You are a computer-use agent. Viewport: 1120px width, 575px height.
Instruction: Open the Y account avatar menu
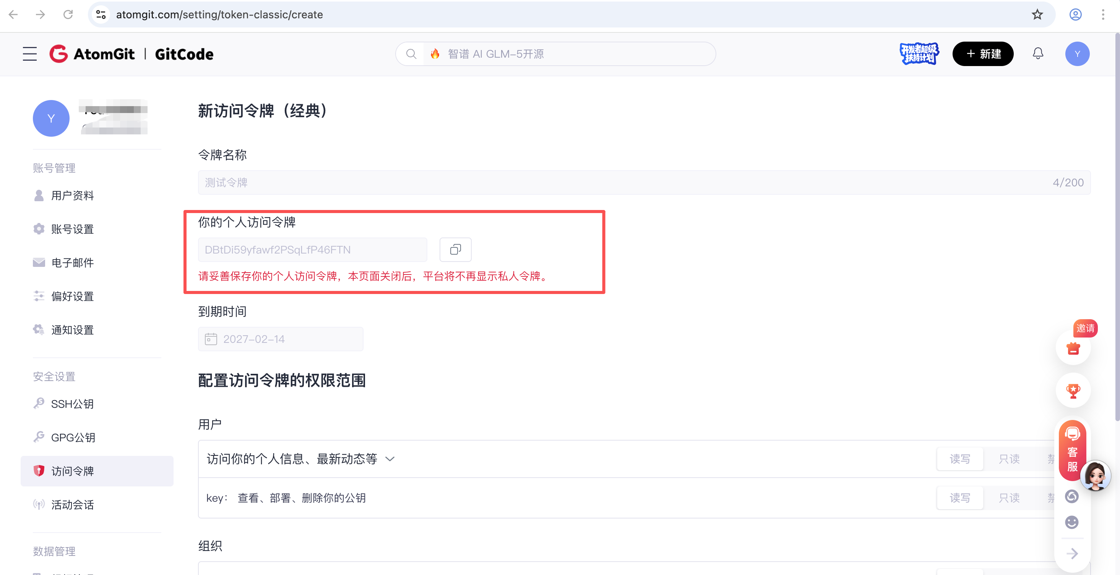pos(1077,53)
